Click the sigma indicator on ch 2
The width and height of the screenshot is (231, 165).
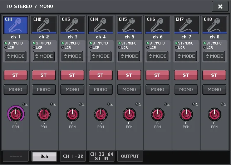53,104
